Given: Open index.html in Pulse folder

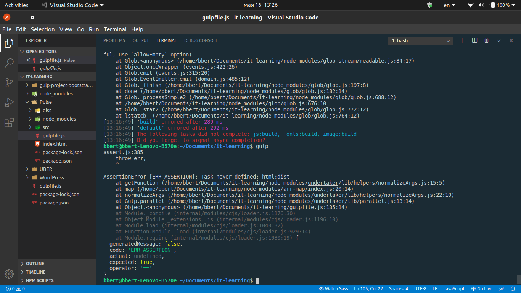Looking at the screenshot, I should pos(57,144).
